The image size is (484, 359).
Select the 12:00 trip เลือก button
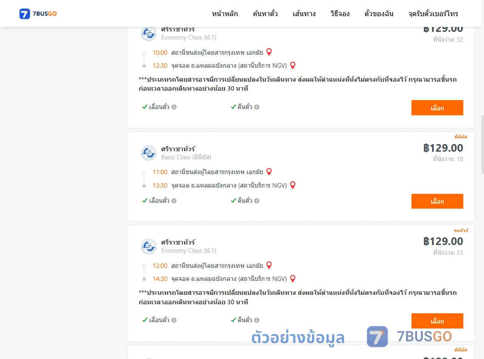coord(437,321)
